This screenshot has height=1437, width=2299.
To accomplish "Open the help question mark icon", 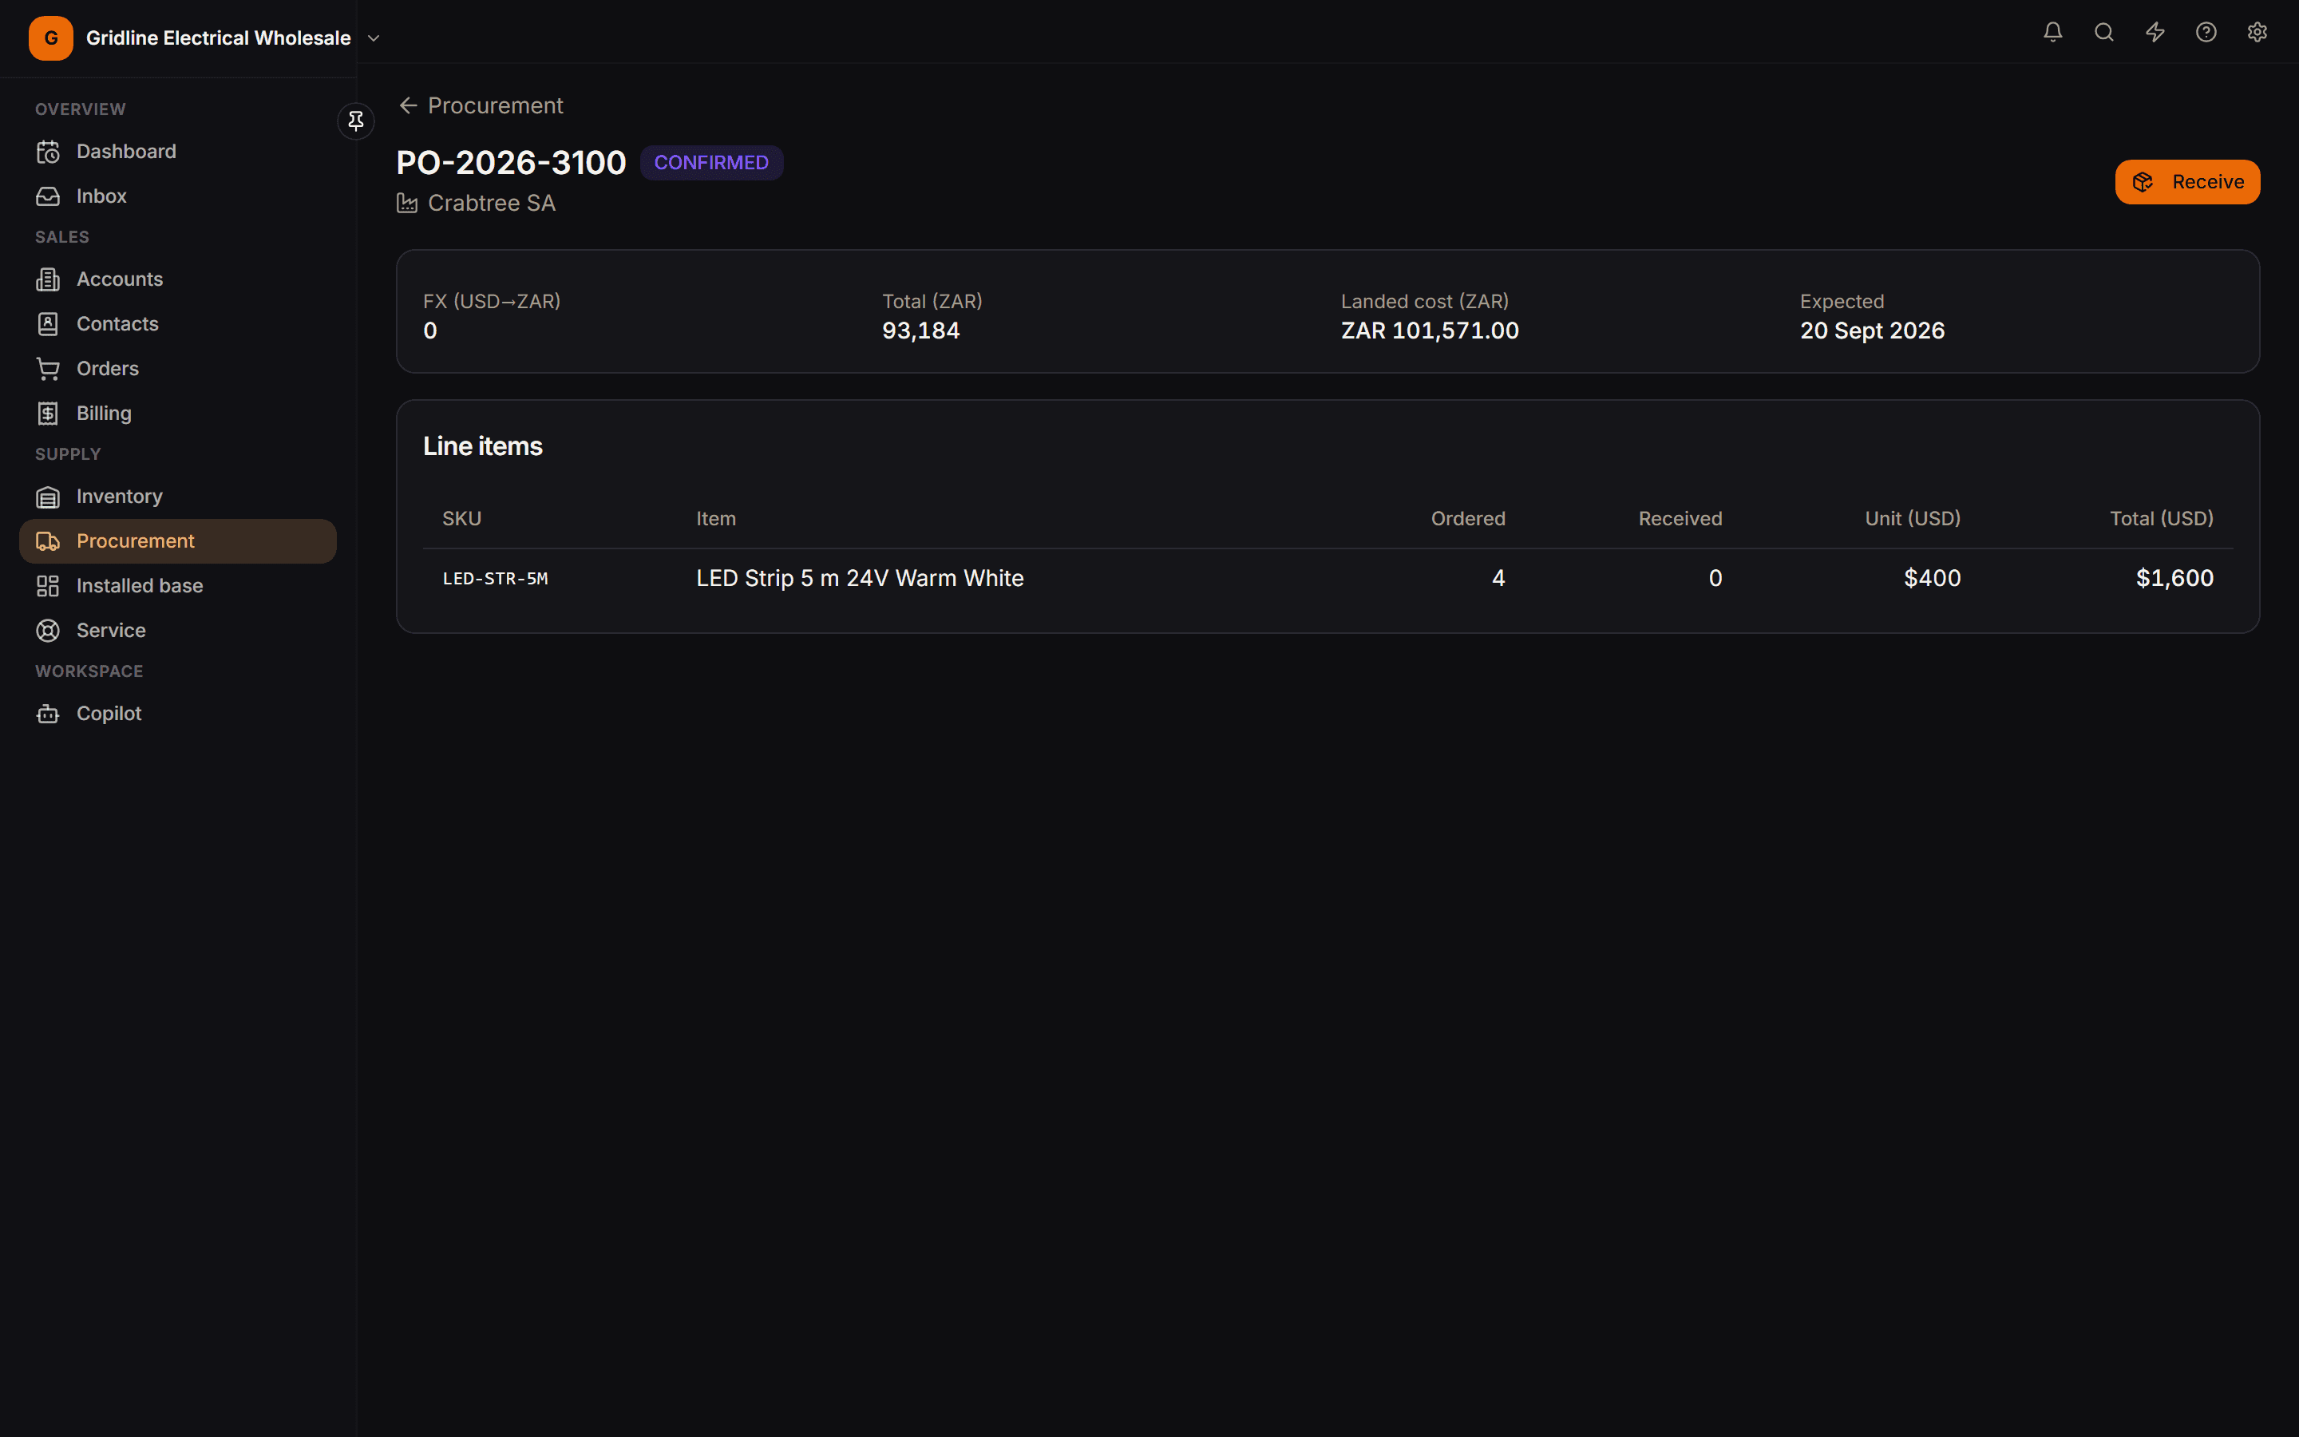I will (2206, 32).
